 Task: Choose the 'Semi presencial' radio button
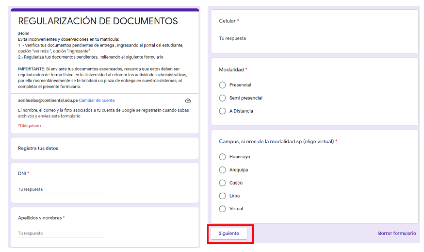click(x=222, y=98)
